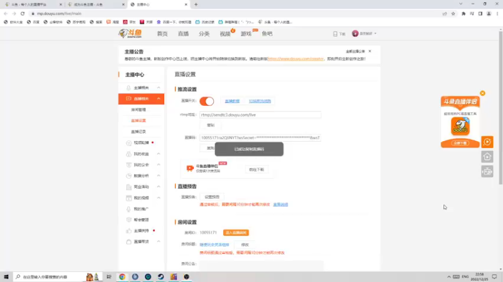
Task: Select 直播设置 in the sidebar submenu
Action: click(x=138, y=120)
